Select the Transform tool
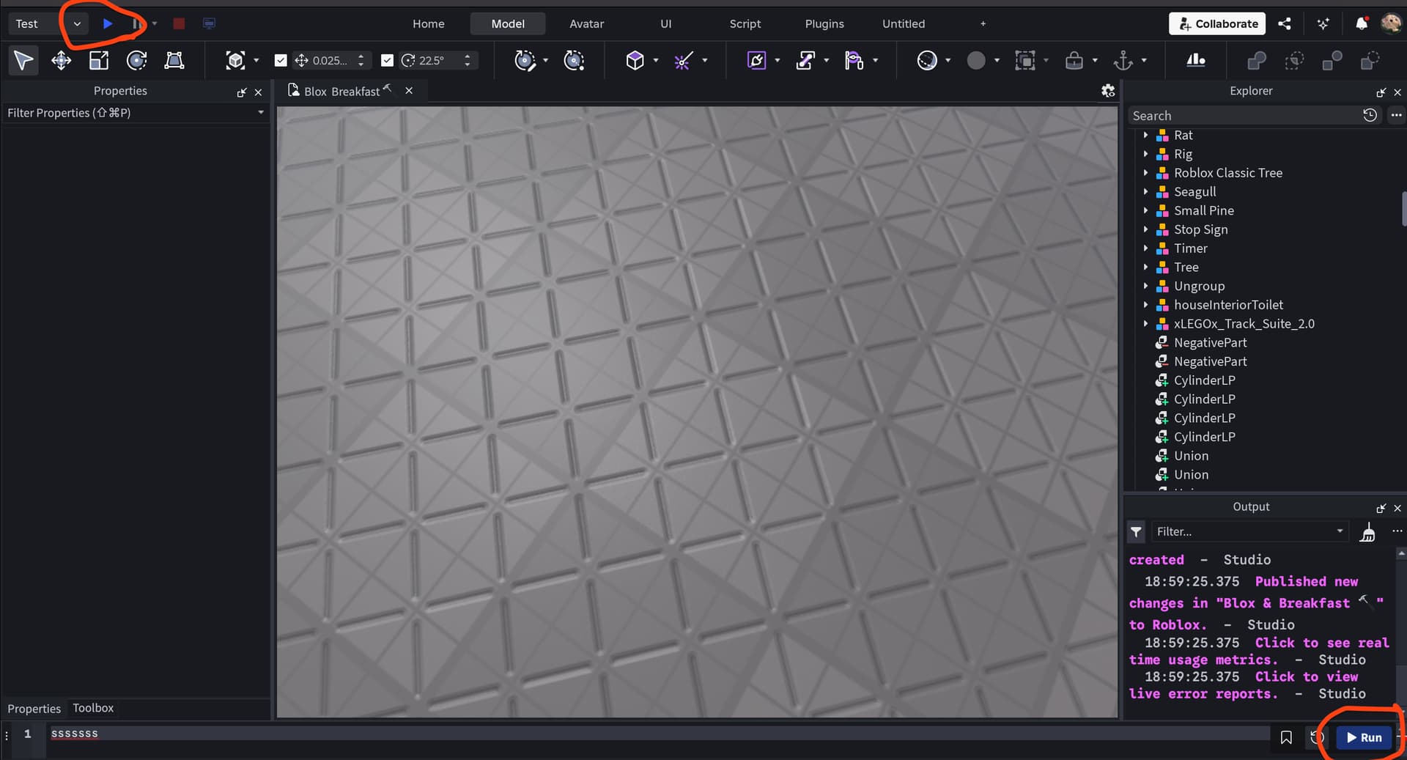 coord(174,60)
